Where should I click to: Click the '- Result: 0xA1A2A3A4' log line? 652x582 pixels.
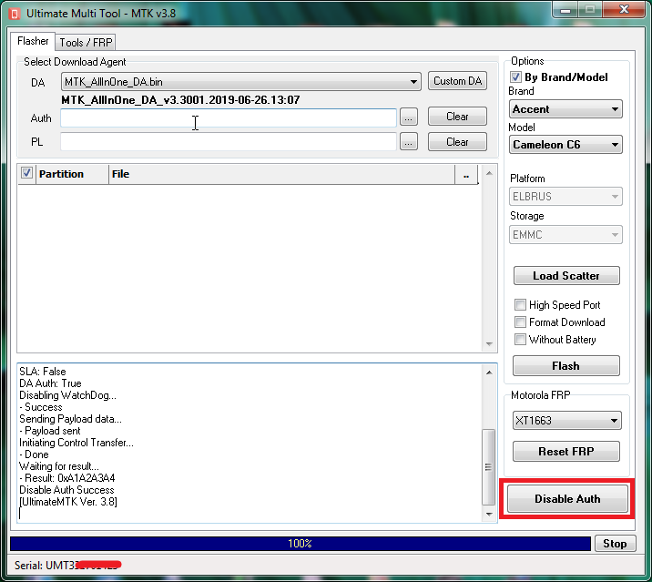pyautogui.click(x=67, y=478)
